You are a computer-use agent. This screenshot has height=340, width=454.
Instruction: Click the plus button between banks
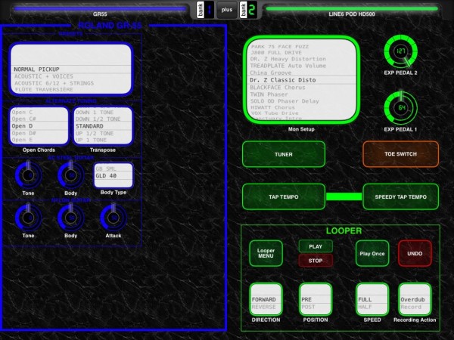[x=227, y=10]
